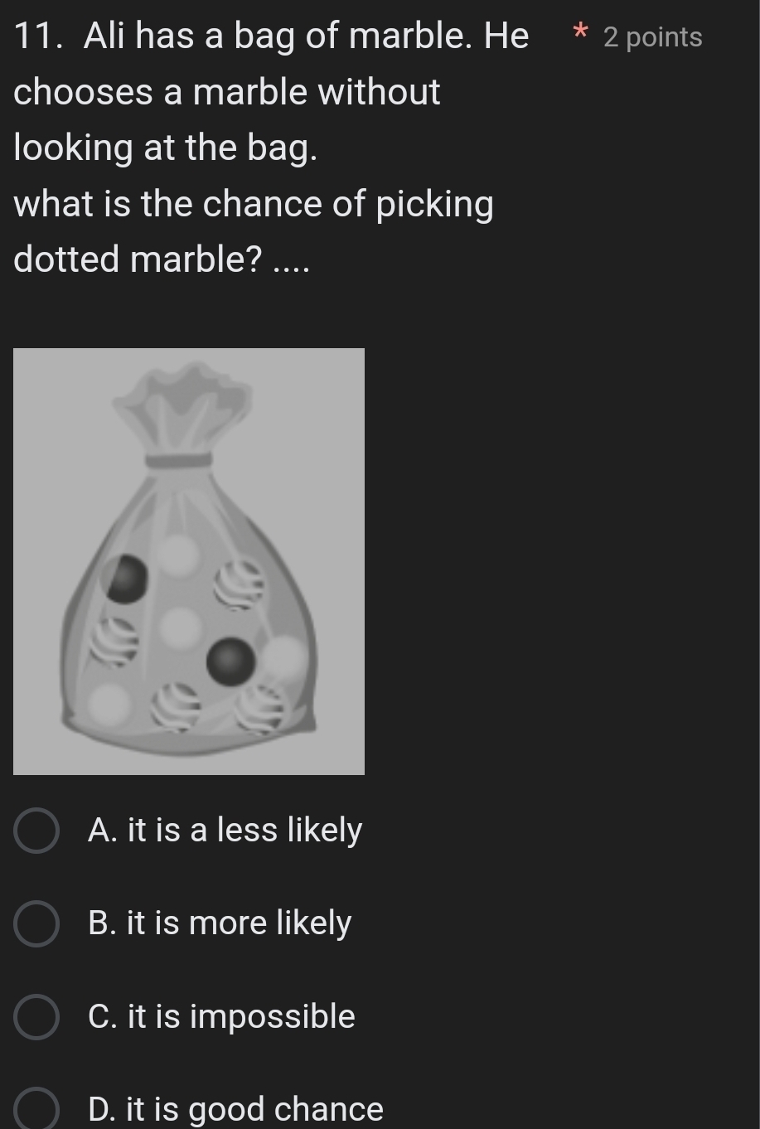
Task: Click the 'C. it is impossible' answer text
Action: (221, 1016)
